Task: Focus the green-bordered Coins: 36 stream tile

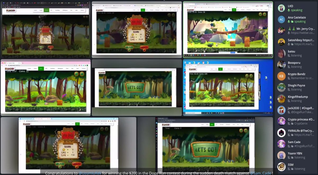Action: [228, 30]
